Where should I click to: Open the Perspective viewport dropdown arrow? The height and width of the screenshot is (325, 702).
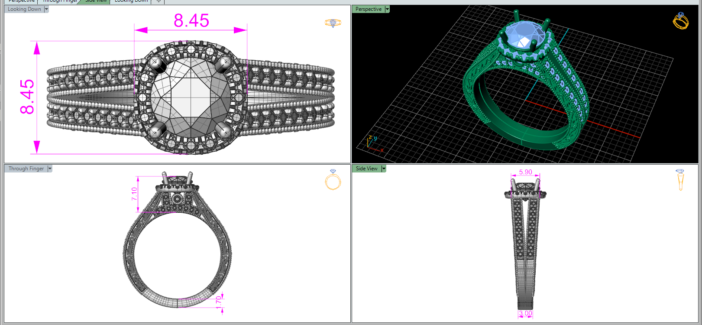[x=387, y=9]
